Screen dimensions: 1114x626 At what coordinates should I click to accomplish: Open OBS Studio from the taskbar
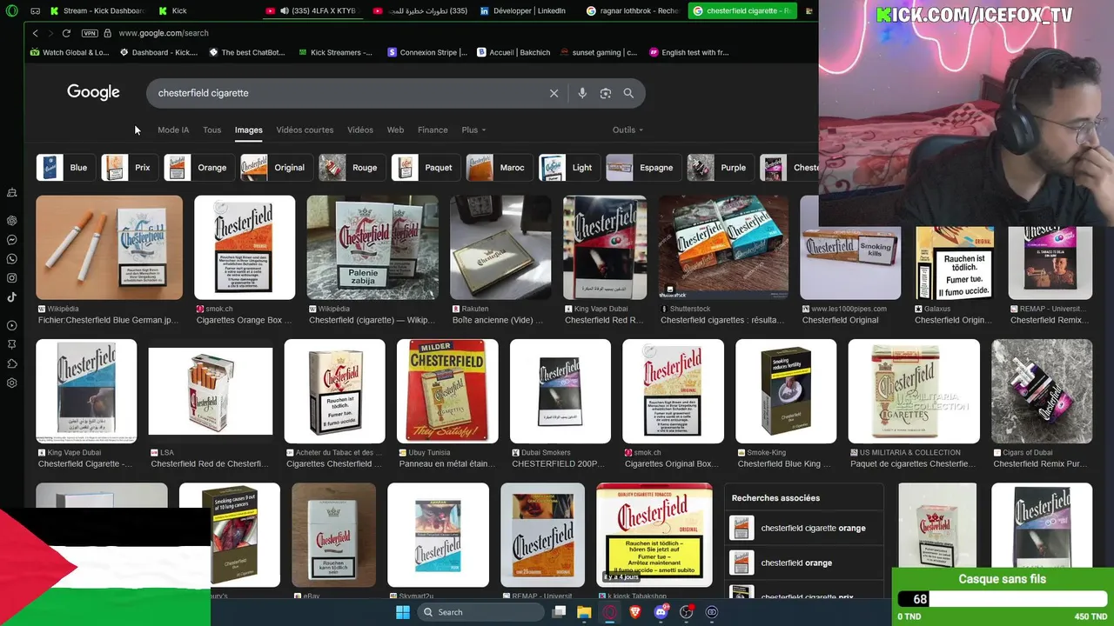pyautogui.click(x=687, y=612)
